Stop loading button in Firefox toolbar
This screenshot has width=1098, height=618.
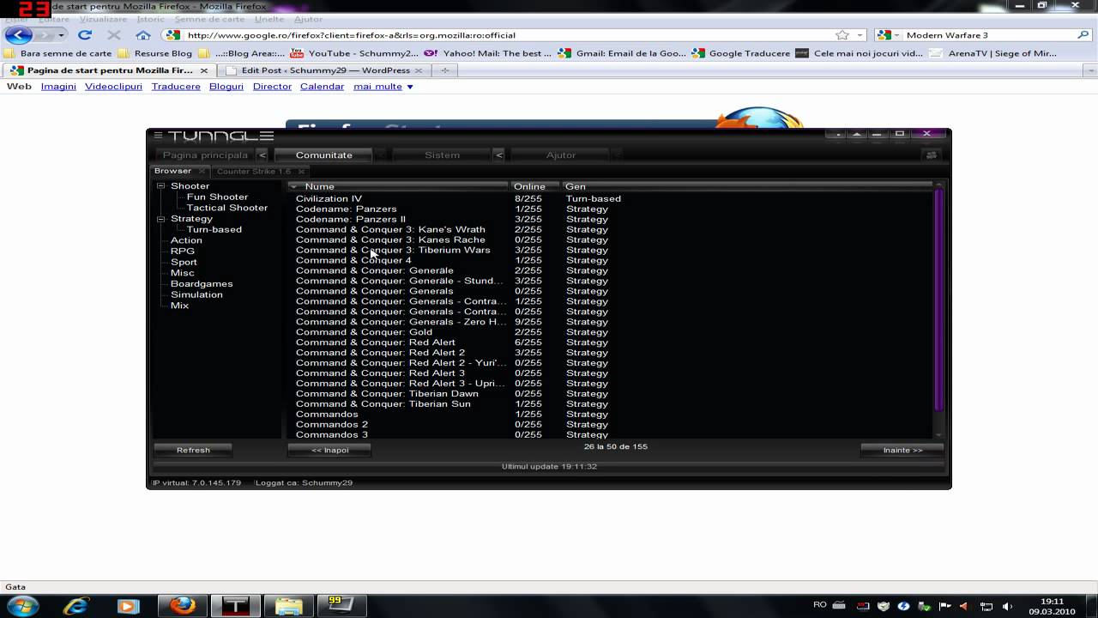tap(113, 35)
